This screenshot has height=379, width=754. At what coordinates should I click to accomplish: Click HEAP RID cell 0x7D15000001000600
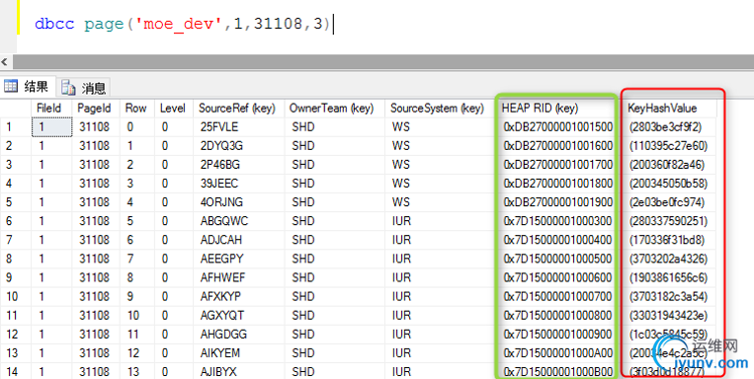[x=557, y=277]
